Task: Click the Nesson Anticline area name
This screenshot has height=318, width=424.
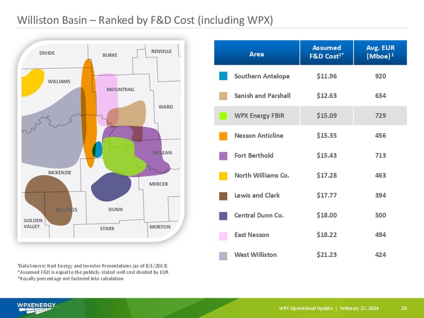Action: pos(259,136)
